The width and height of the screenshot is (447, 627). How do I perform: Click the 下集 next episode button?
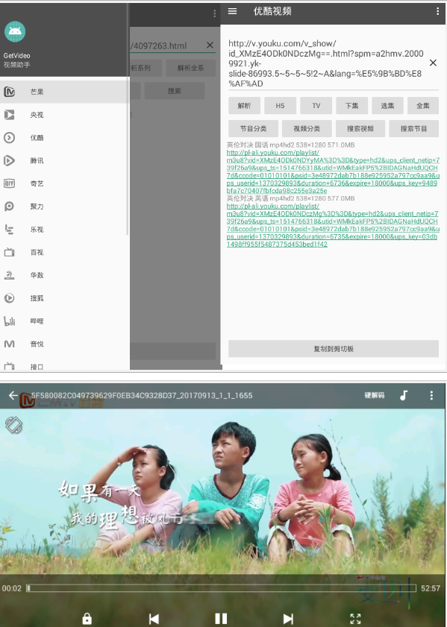[351, 106]
